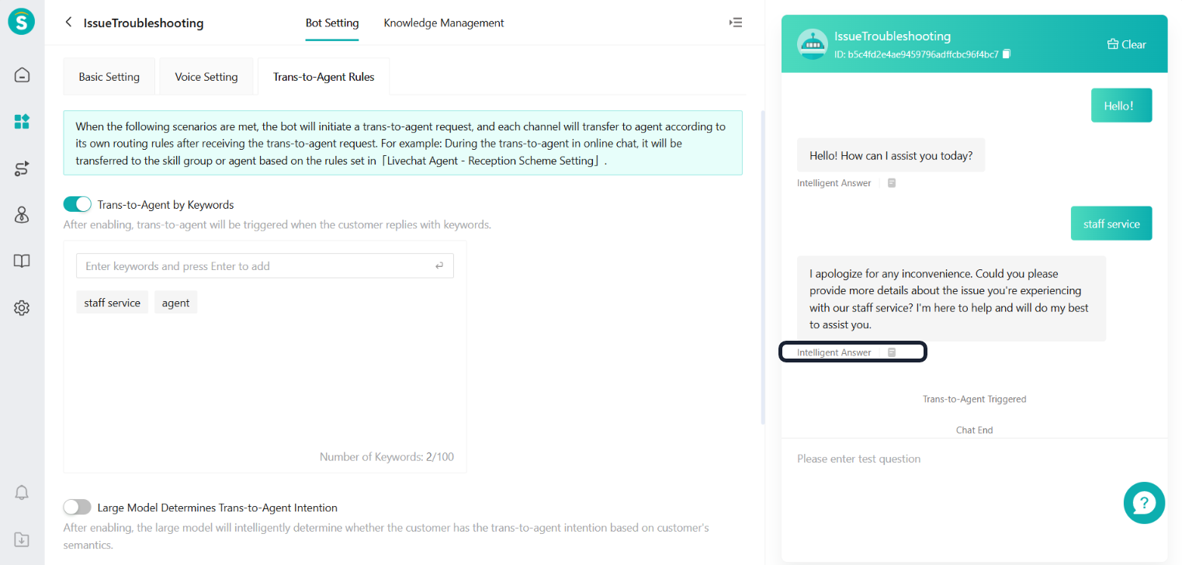The width and height of the screenshot is (1182, 565).
Task: Switch to Knowledge Management tab
Action: pos(444,23)
